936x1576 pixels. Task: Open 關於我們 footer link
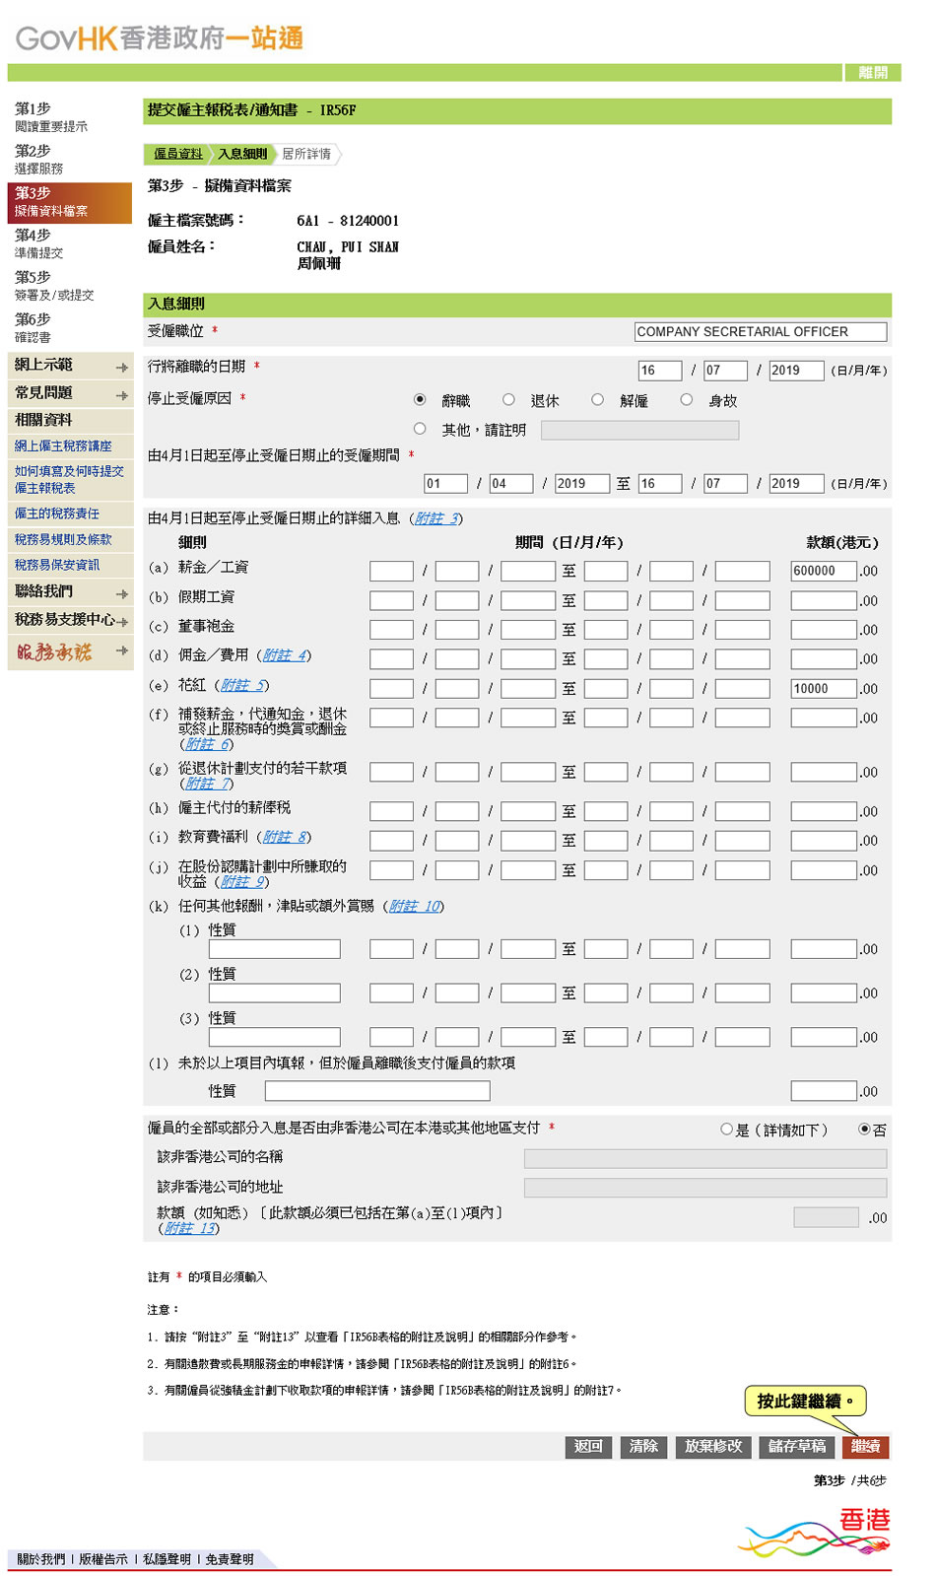tap(40, 1559)
